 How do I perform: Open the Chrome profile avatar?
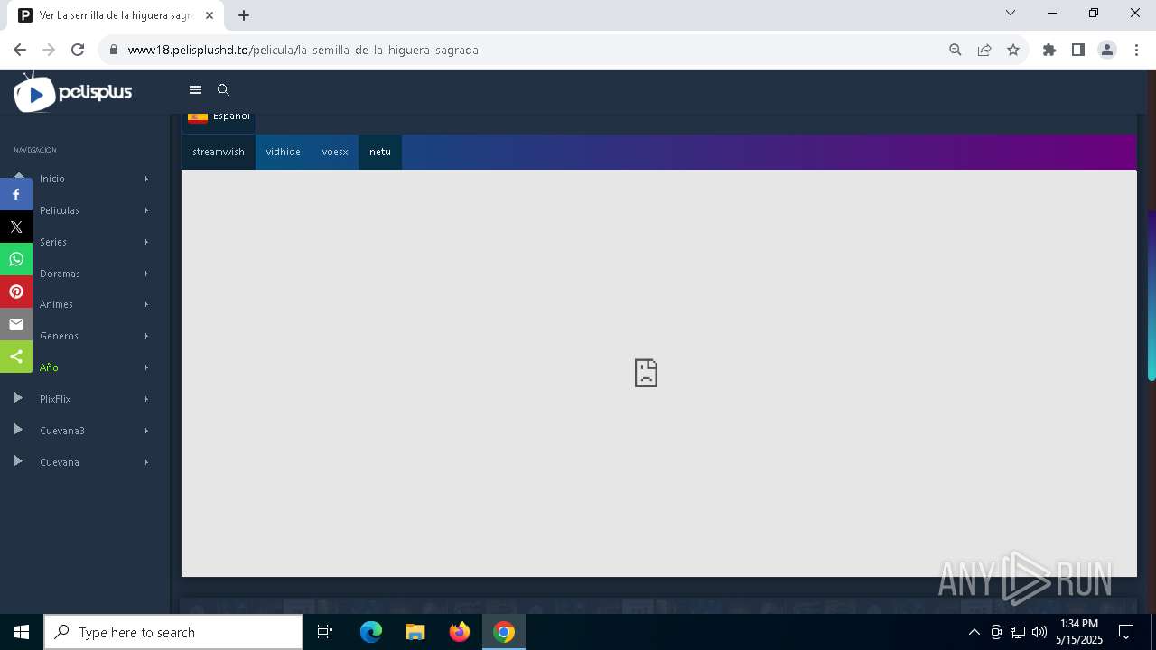1107,50
